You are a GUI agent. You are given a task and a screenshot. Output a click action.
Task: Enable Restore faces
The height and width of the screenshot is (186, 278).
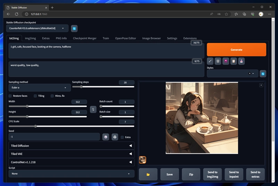[x=10, y=96]
